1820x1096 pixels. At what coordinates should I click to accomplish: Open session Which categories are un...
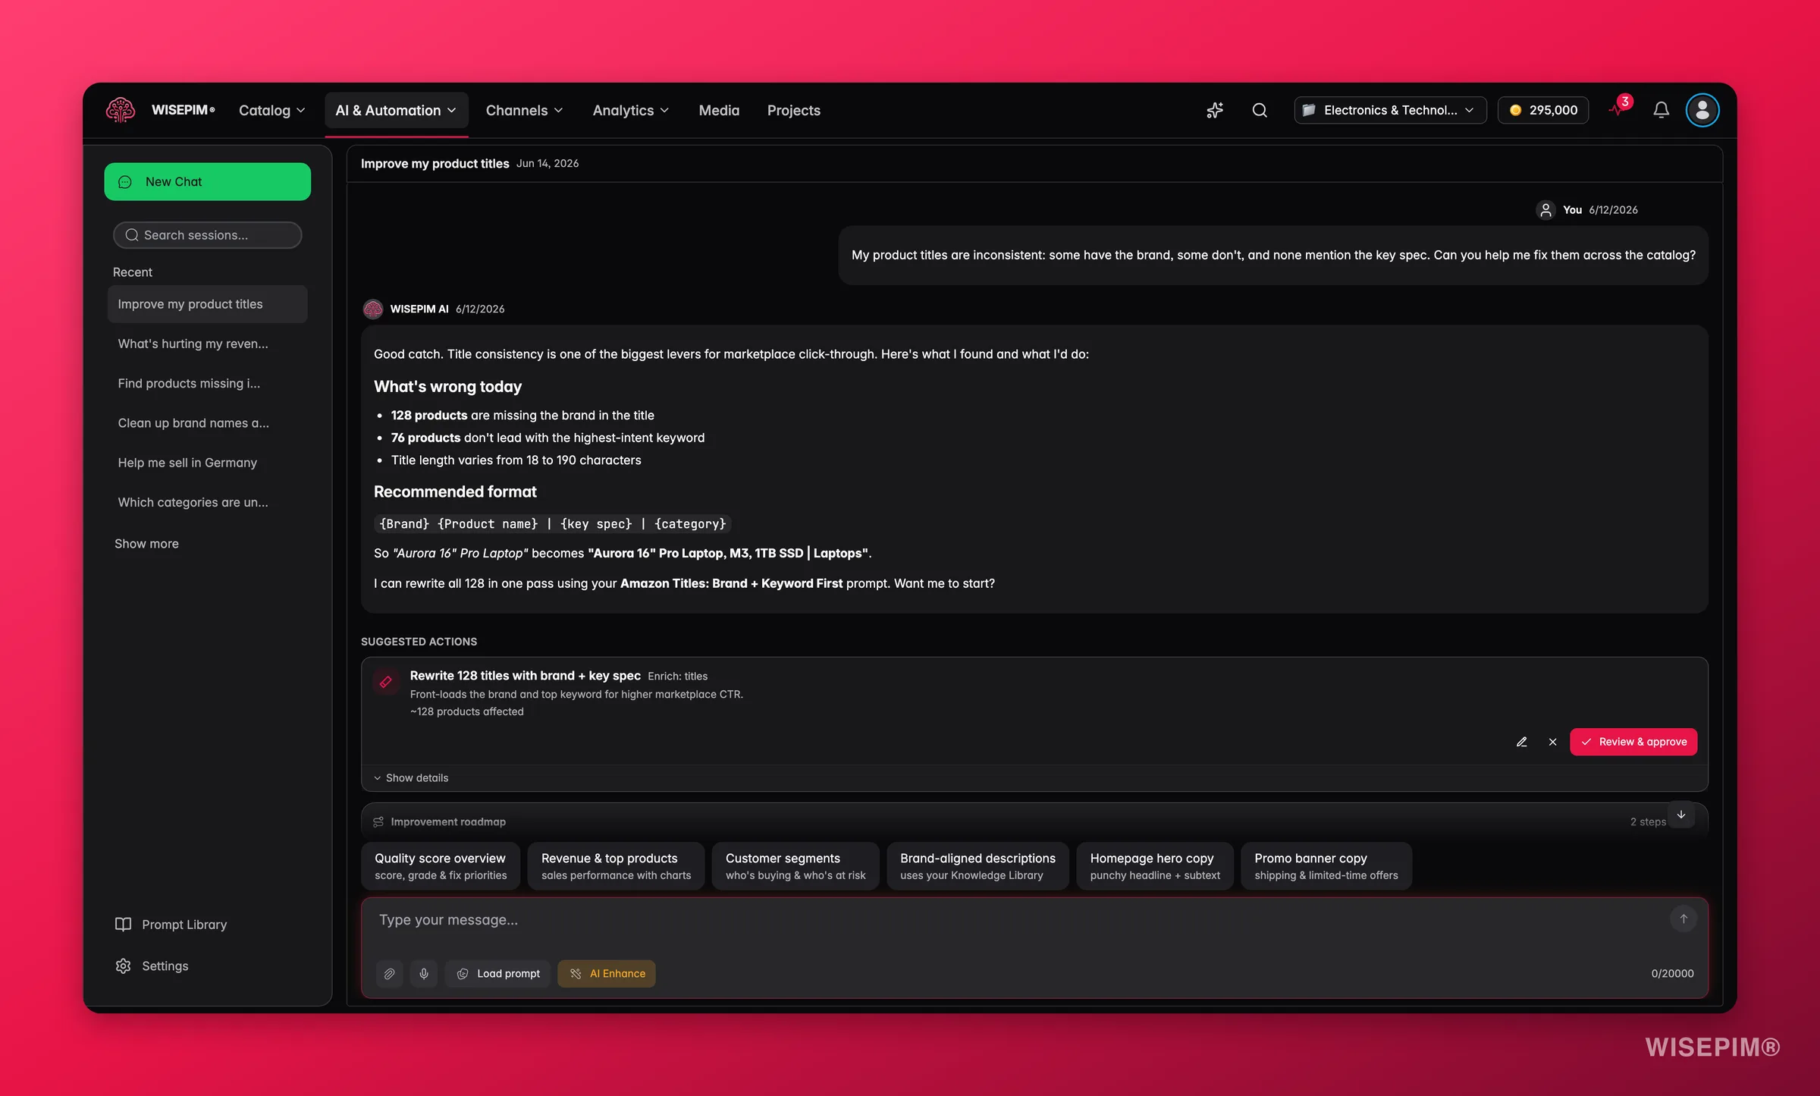[x=207, y=502]
